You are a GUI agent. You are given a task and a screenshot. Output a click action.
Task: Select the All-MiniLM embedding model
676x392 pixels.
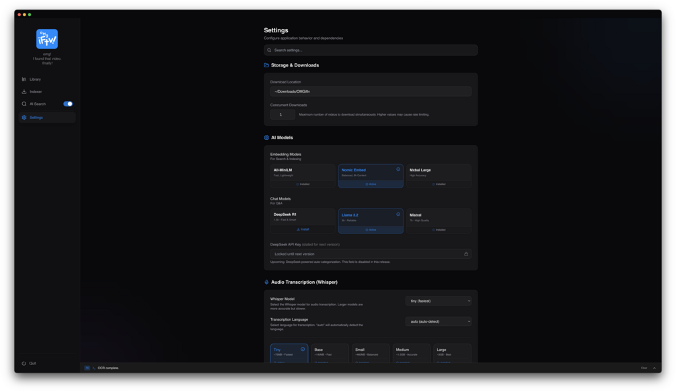303,175
